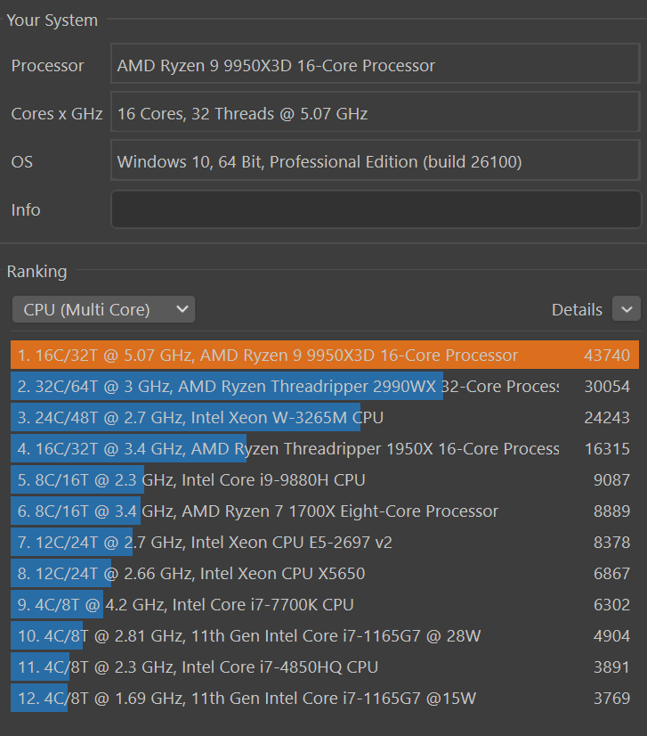Select the i7-1165G7 @ 28W ranking row

pos(325,635)
